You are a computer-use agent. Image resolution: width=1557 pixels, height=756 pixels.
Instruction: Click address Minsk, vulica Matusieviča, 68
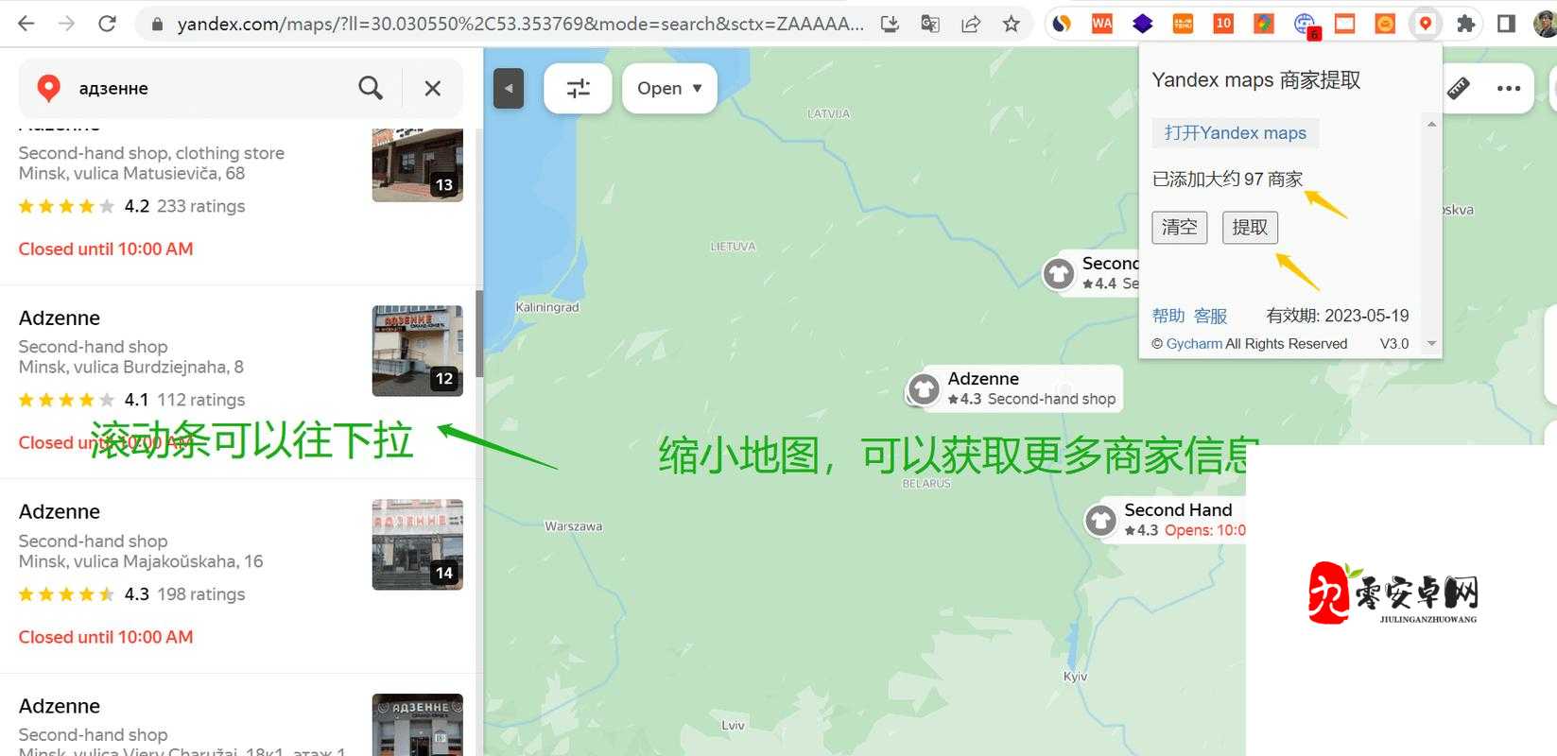pos(131,174)
